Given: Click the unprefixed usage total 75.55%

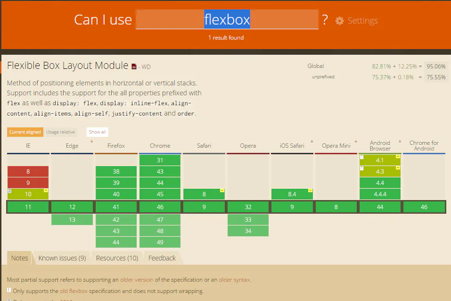Looking at the screenshot, I should pos(436,77).
